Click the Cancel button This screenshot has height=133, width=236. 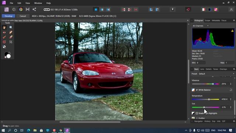pos(23,16)
